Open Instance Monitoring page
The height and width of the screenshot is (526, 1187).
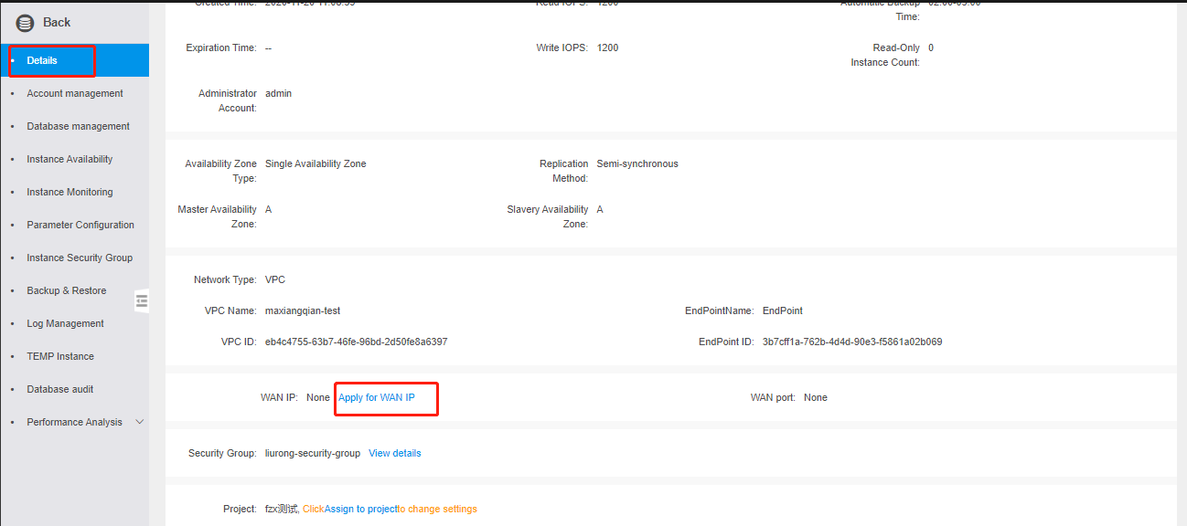point(74,192)
